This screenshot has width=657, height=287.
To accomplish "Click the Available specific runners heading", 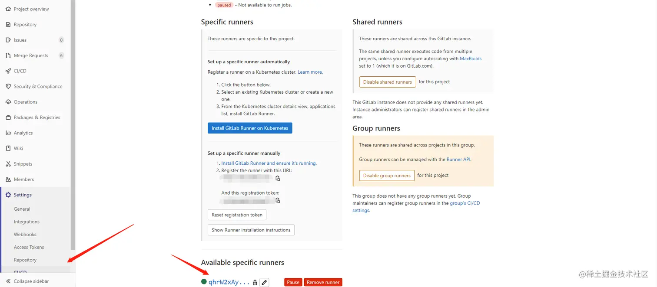I will [242, 263].
